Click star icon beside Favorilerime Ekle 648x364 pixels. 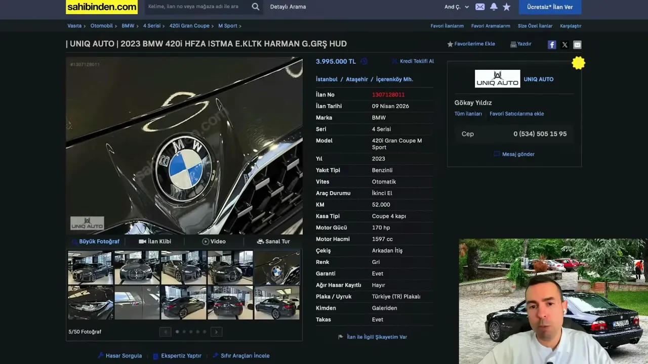coord(450,44)
